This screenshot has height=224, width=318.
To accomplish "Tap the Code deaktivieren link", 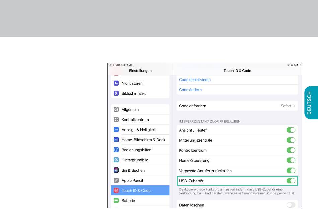I will pyautogui.click(x=195, y=80).
